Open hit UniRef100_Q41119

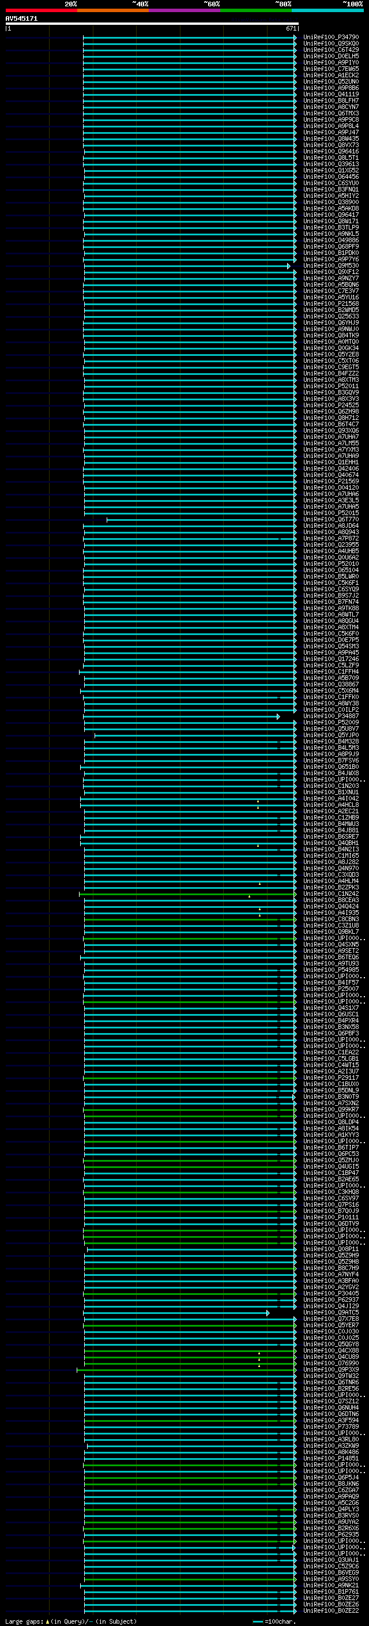330,94
